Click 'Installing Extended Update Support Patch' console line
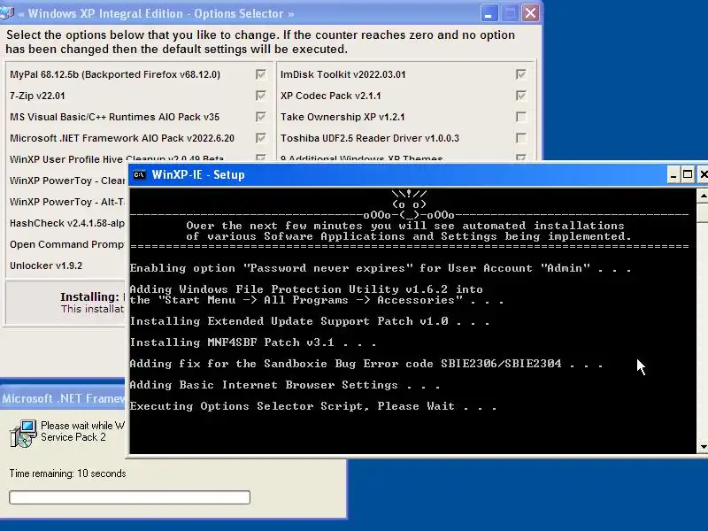This screenshot has width=708, height=531. (310, 321)
